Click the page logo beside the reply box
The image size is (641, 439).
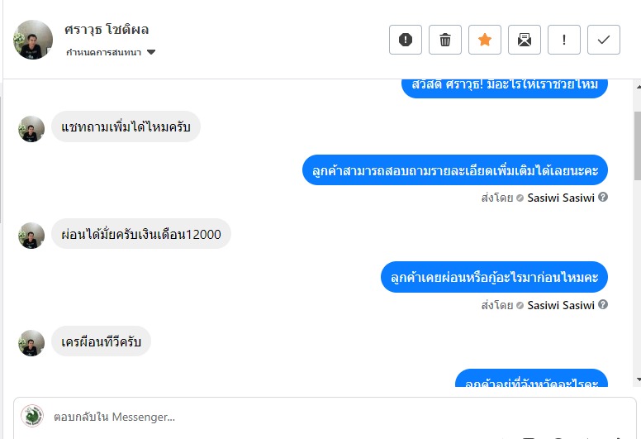pyautogui.click(x=32, y=416)
